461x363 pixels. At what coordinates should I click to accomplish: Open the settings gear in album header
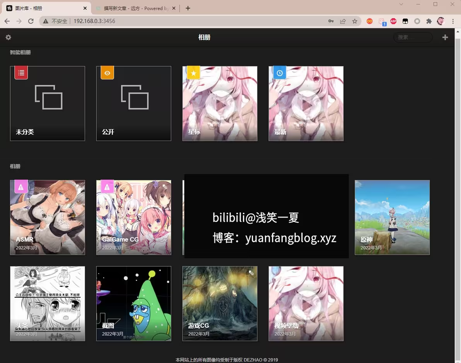tap(8, 37)
